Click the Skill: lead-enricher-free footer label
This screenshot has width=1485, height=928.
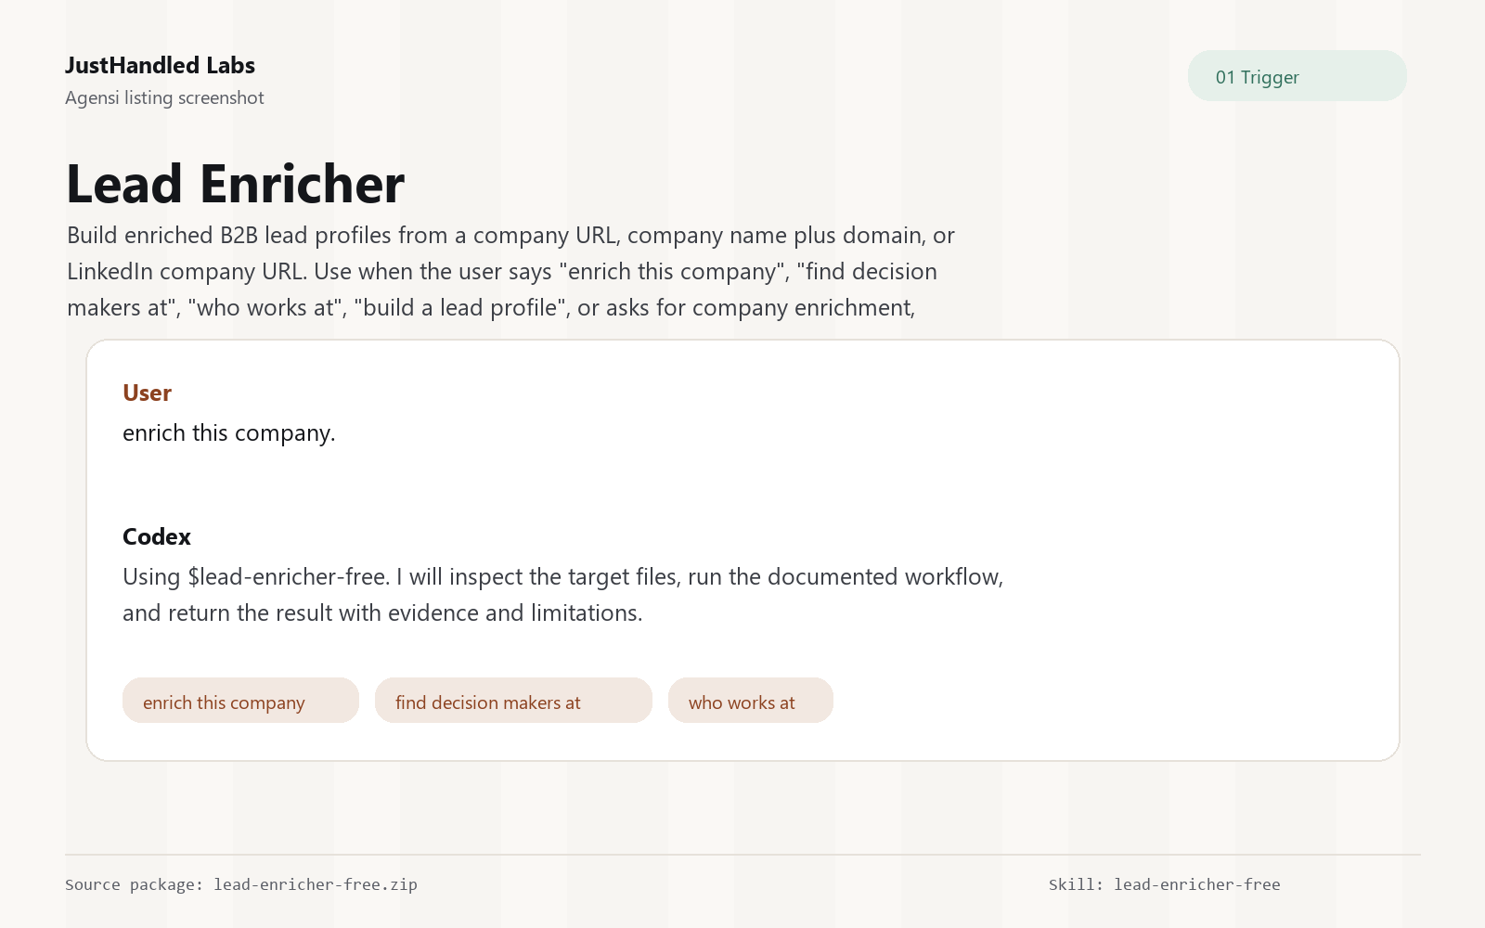pos(1164,884)
